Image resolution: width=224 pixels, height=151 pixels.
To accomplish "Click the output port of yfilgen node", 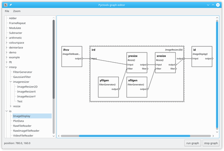I will [x=119, y=89].
